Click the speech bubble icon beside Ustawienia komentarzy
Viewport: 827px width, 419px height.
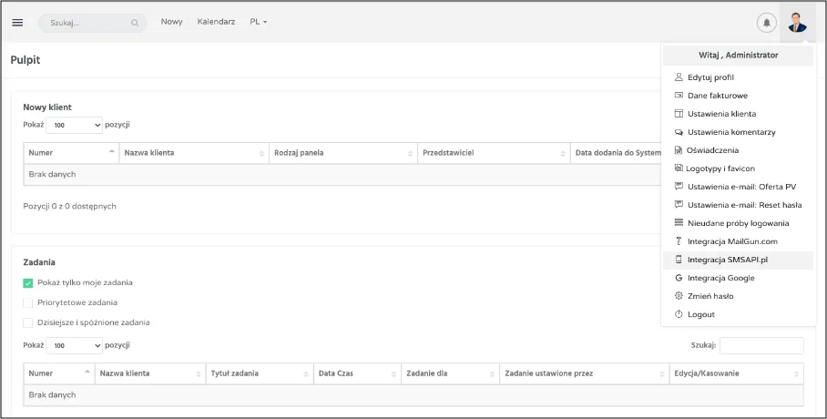(679, 132)
